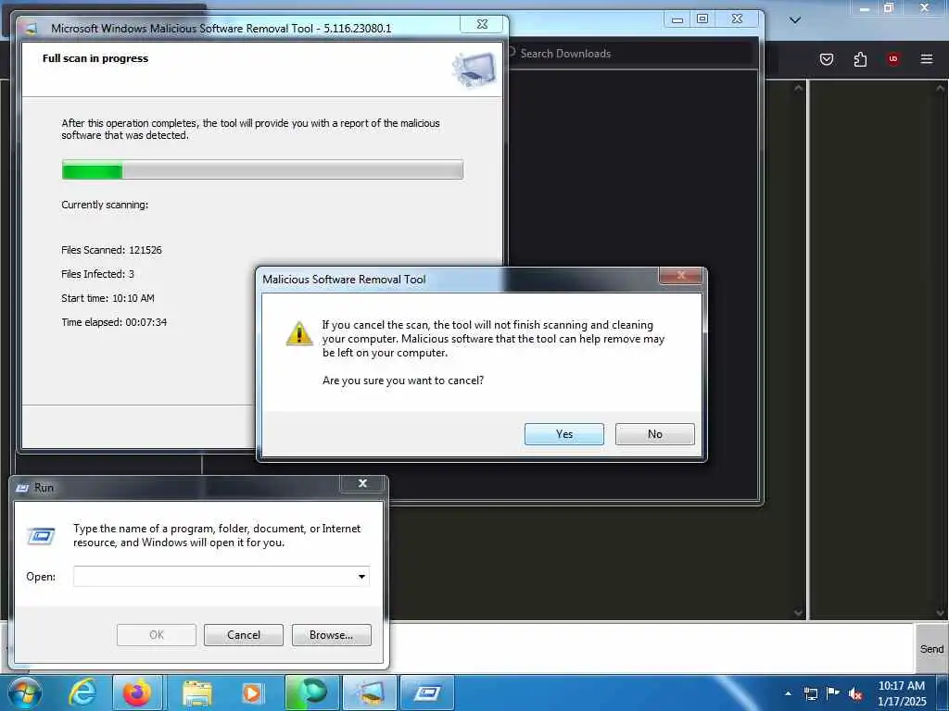Click the network tray icon
Viewport: 949px width, 711px height.
click(x=810, y=693)
